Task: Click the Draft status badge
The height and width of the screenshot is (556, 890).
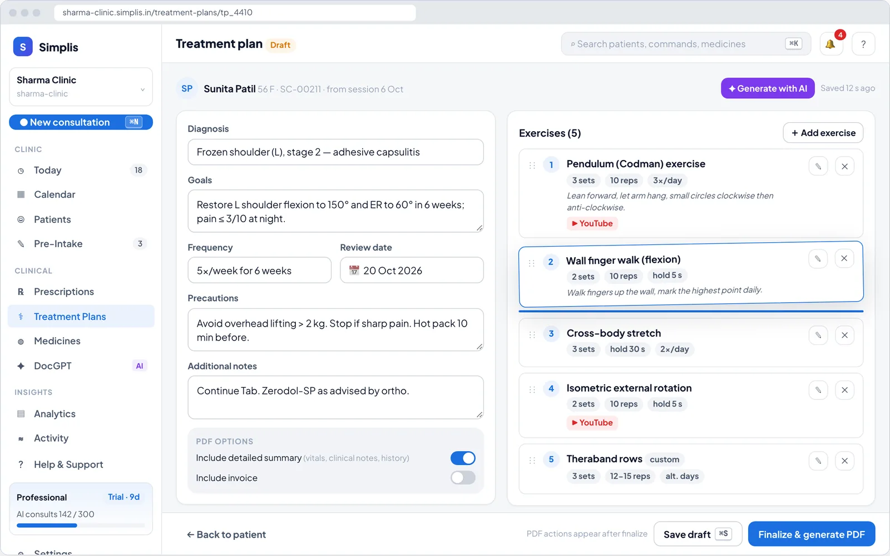Action: (x=280, y=45)
